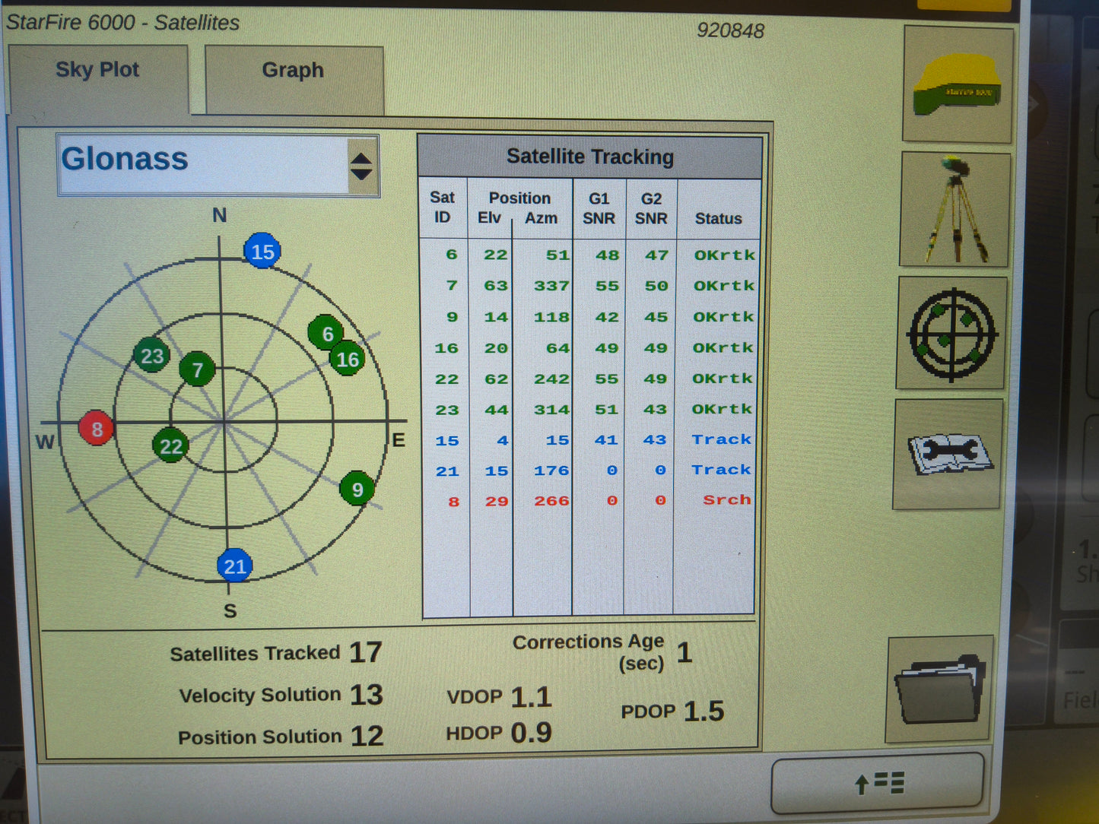
Task: Click azimuth value 118
Action: coord(551,317)
